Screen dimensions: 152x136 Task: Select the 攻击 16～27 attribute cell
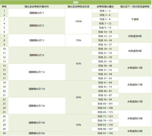[105, 45]
